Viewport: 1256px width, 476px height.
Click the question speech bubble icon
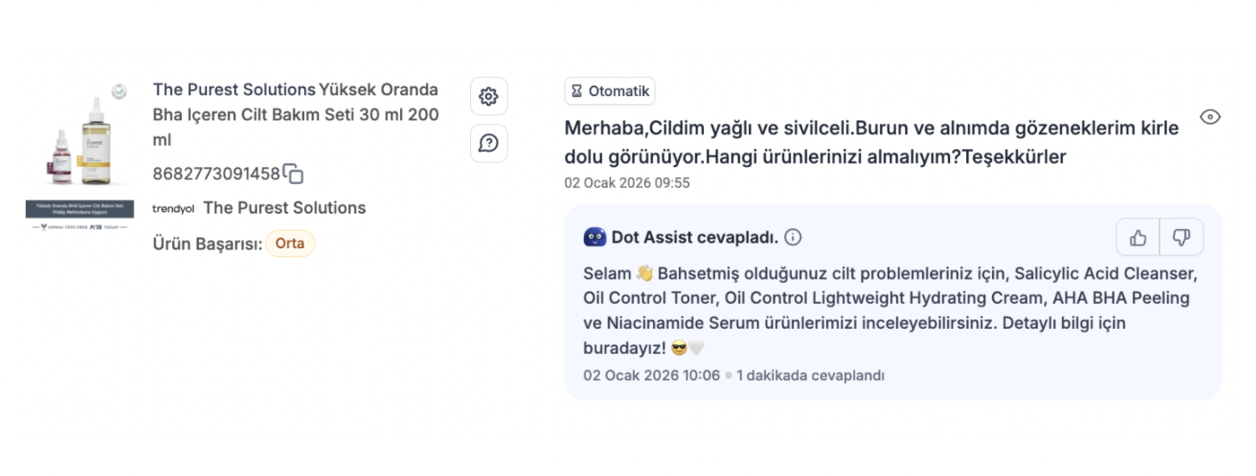(x=489, y=143)
